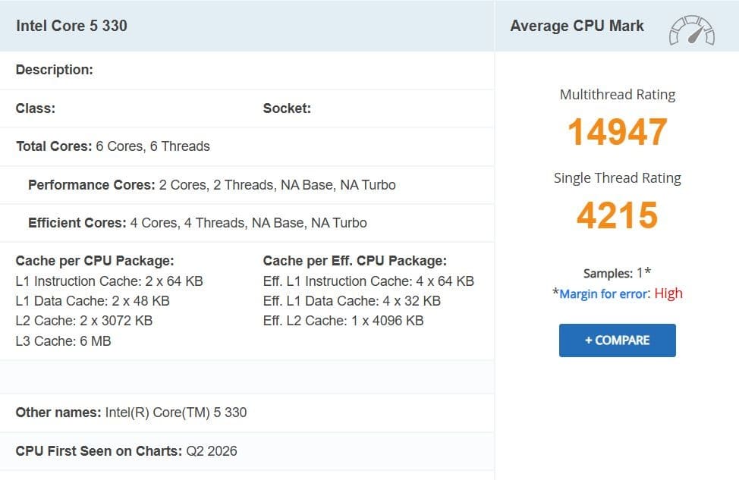Click the Efficient Cores row
Screen dimensions: 739x480
point(197,223)
